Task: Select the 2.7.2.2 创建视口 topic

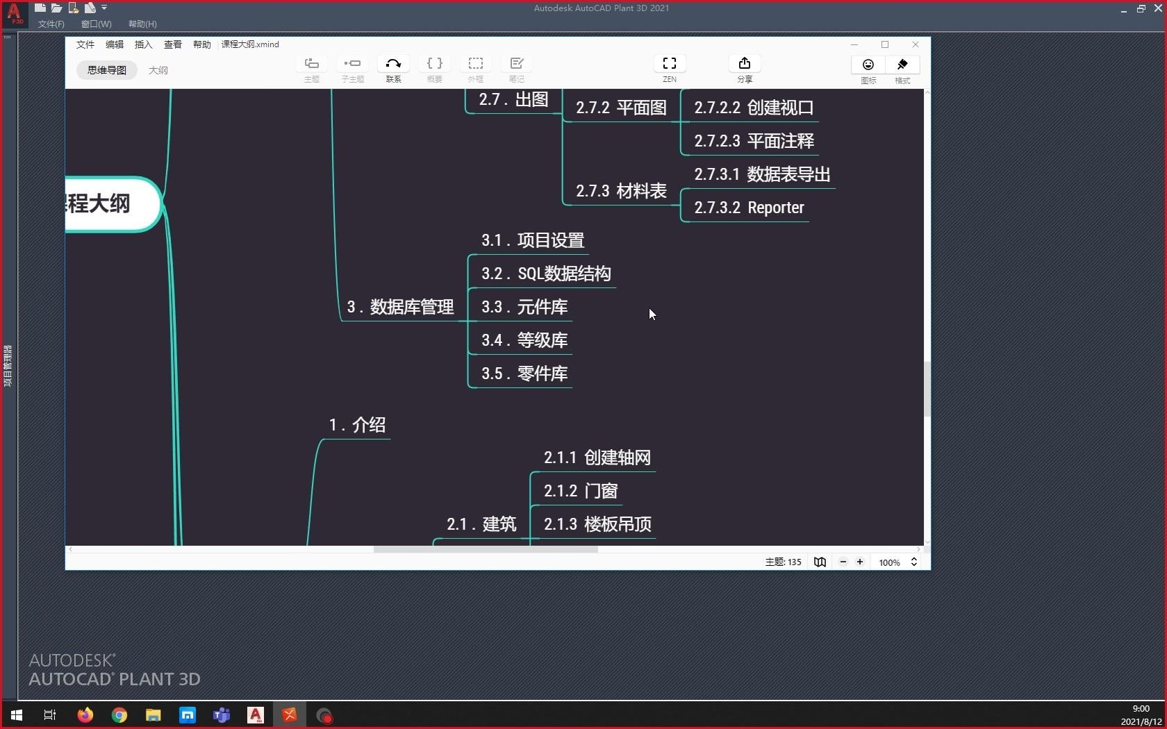Action: click(x=754, y=108)
